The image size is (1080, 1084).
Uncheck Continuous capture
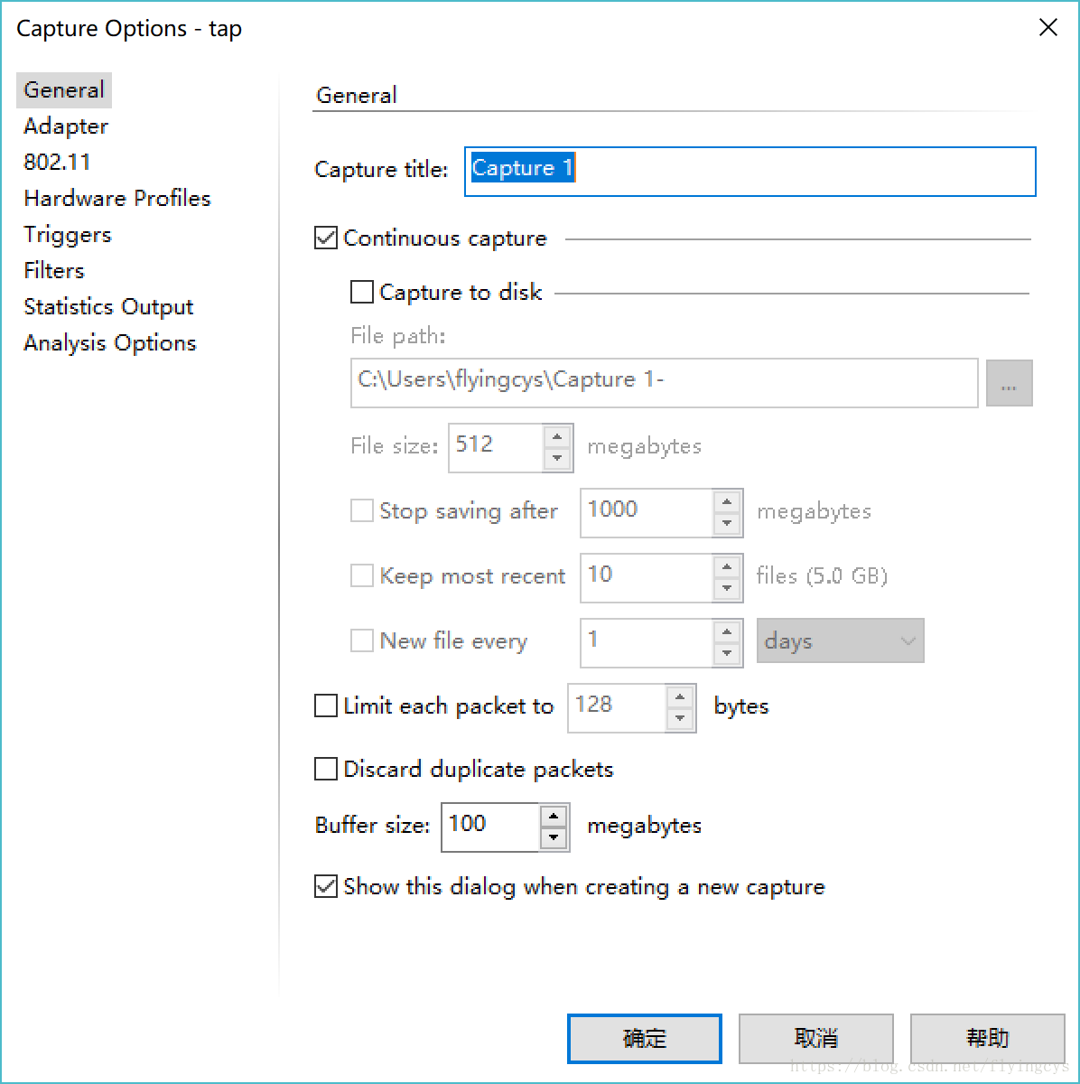click(325, 238)
